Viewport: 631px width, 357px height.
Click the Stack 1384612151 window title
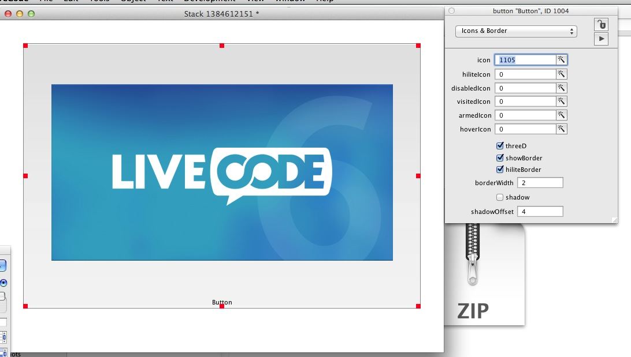(222, 14)
